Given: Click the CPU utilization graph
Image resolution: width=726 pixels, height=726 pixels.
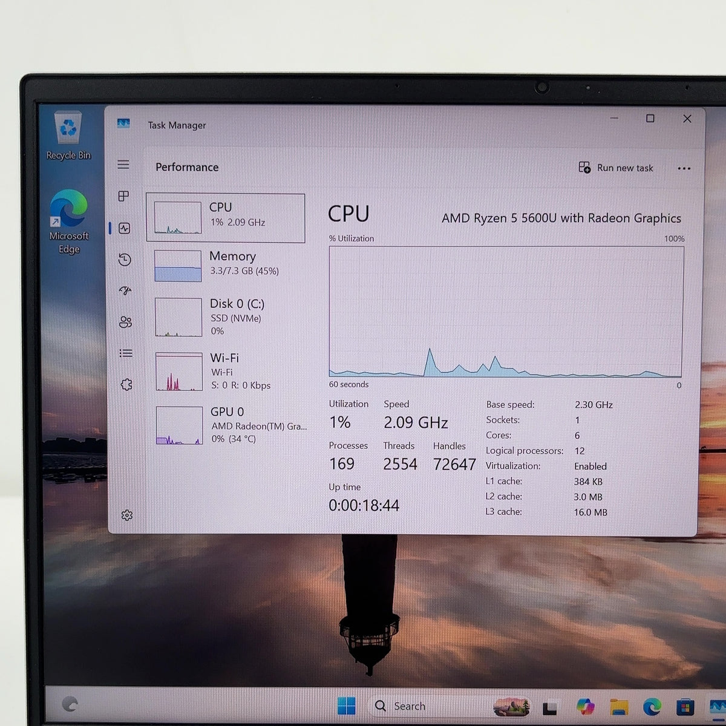Looking at the screenshot, I should (x=506, y=312).
